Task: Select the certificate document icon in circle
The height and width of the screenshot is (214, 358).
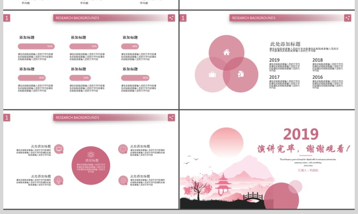Action: coord(241,74)
